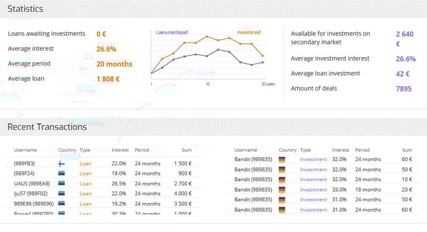The image size is (427, 232).
Task: Click the 33.0% interest cell
Action: 339,190
